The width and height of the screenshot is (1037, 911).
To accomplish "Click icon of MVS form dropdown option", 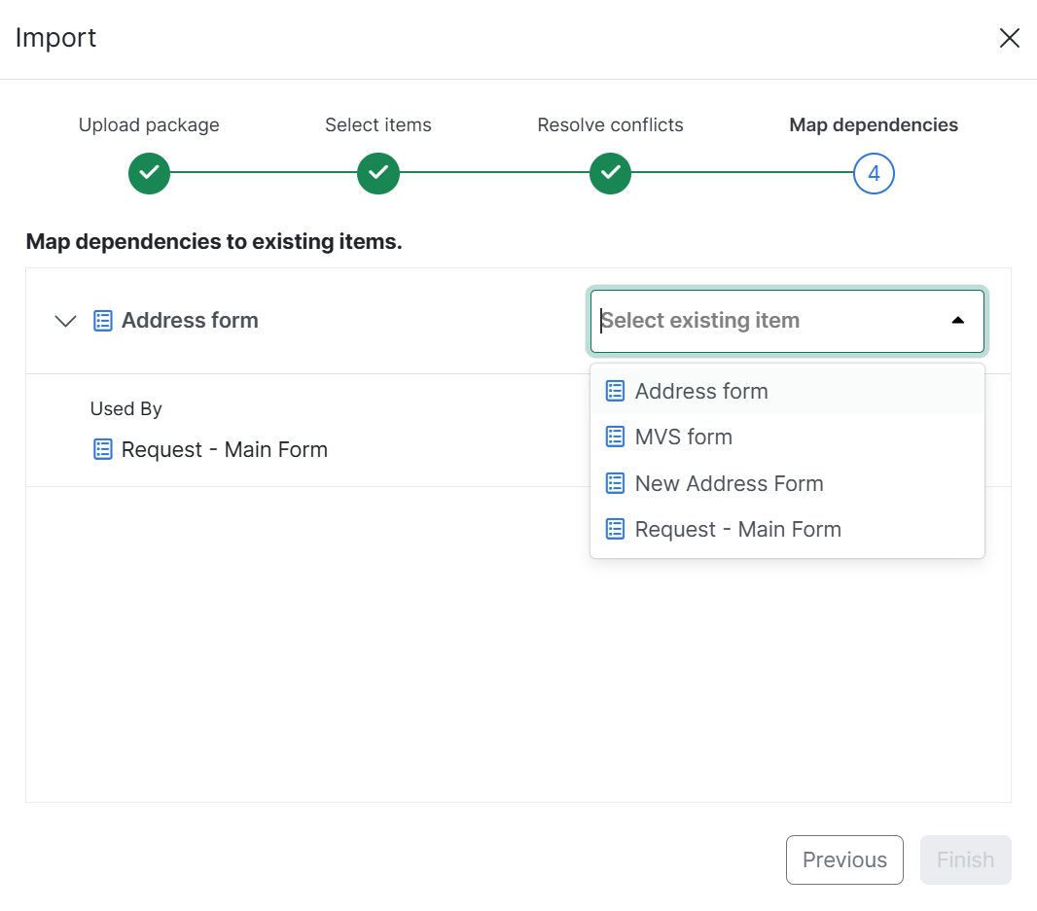I will coord(615,437).
